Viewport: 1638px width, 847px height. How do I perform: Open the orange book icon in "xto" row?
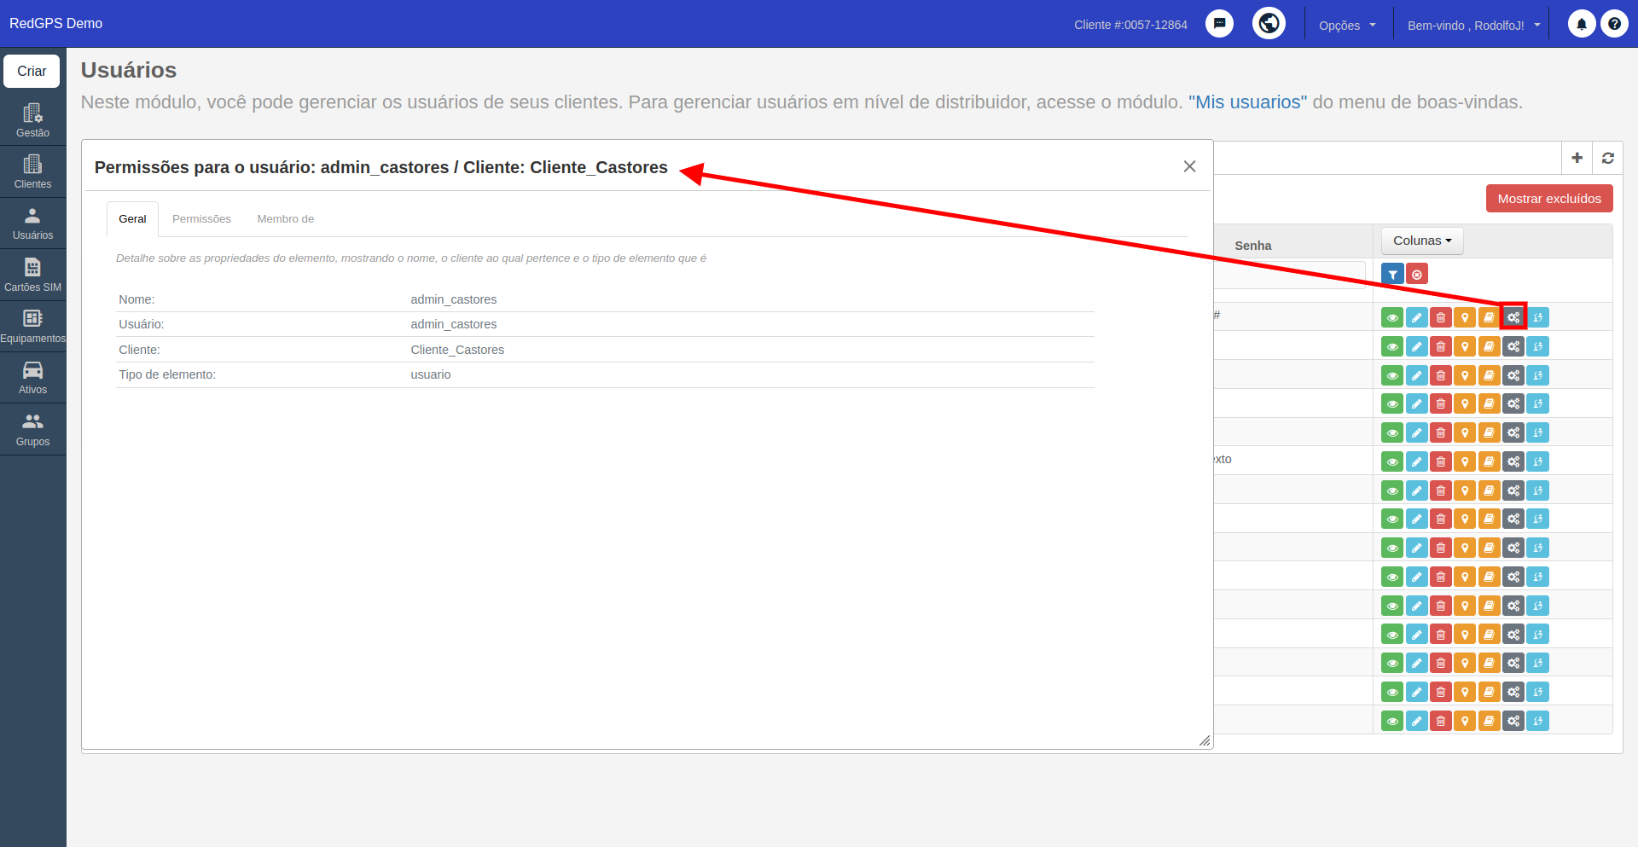(x=1489, y=461)
